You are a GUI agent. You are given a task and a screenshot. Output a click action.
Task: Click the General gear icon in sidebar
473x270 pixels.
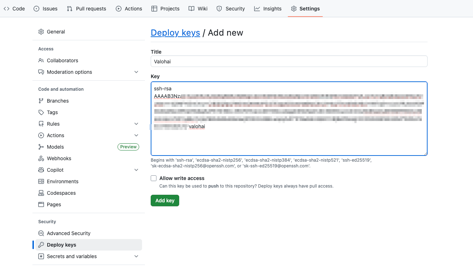pyautogui.click(x=41, y=32)
